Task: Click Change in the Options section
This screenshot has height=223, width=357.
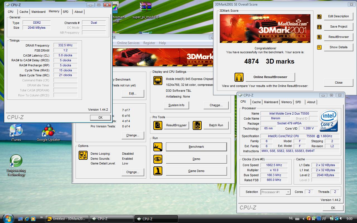Action: 133,172
